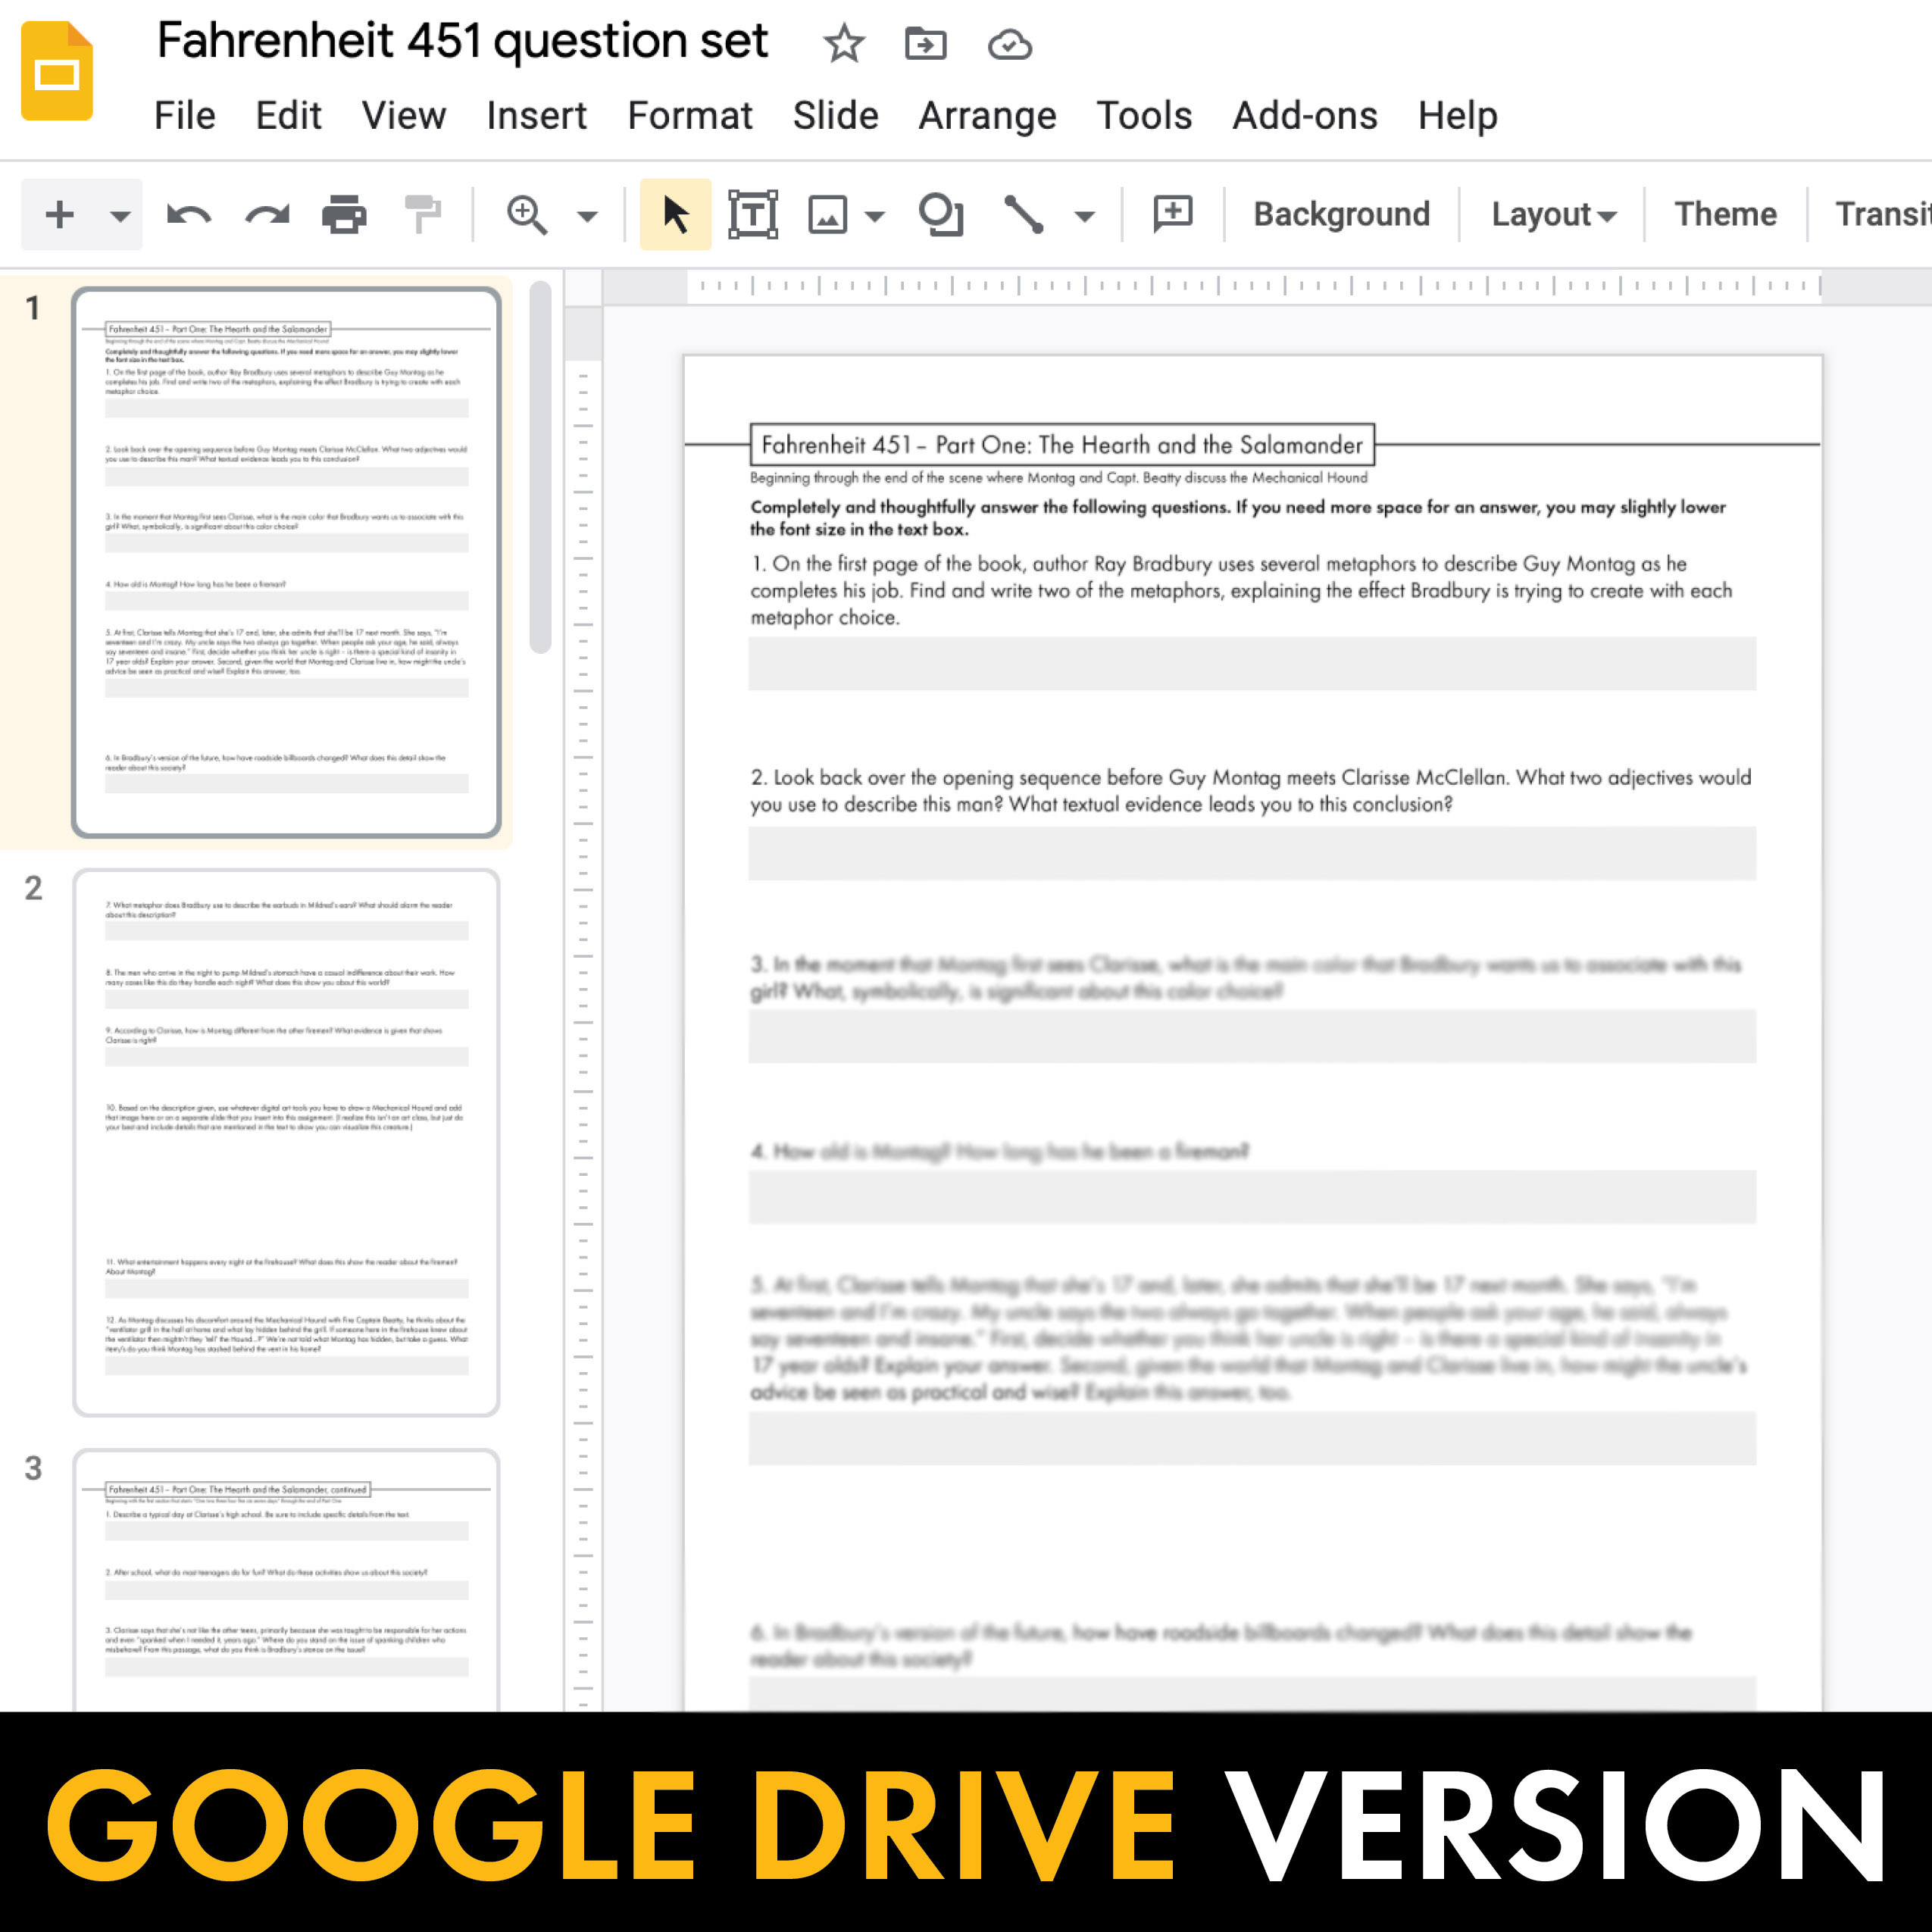Rename the Fahrenheit 451 question set title
This screenshot has width=1932, height=1932.
pyautogui.click(x=463, y=42)
